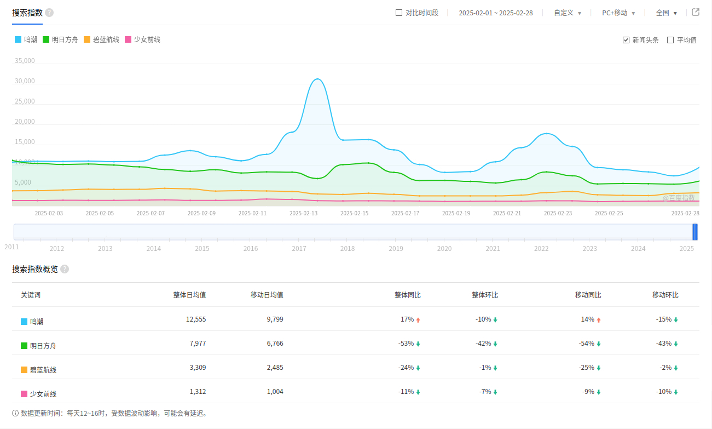
Task: Click the value 9,799 in 鸣潮 row
Action: [x=275, y=319]
